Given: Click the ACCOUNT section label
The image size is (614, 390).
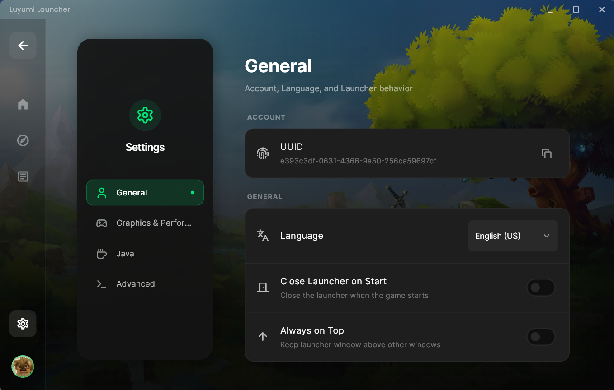Looking at the screenshot, I should click(x=266, y=117).
